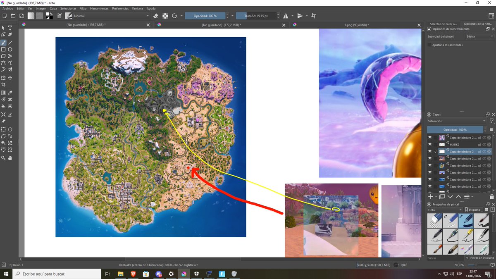The width and height of the screenshot is (496, 279).
Task: Open an existing file from toolbar
Action: click(x=13, y=16)
